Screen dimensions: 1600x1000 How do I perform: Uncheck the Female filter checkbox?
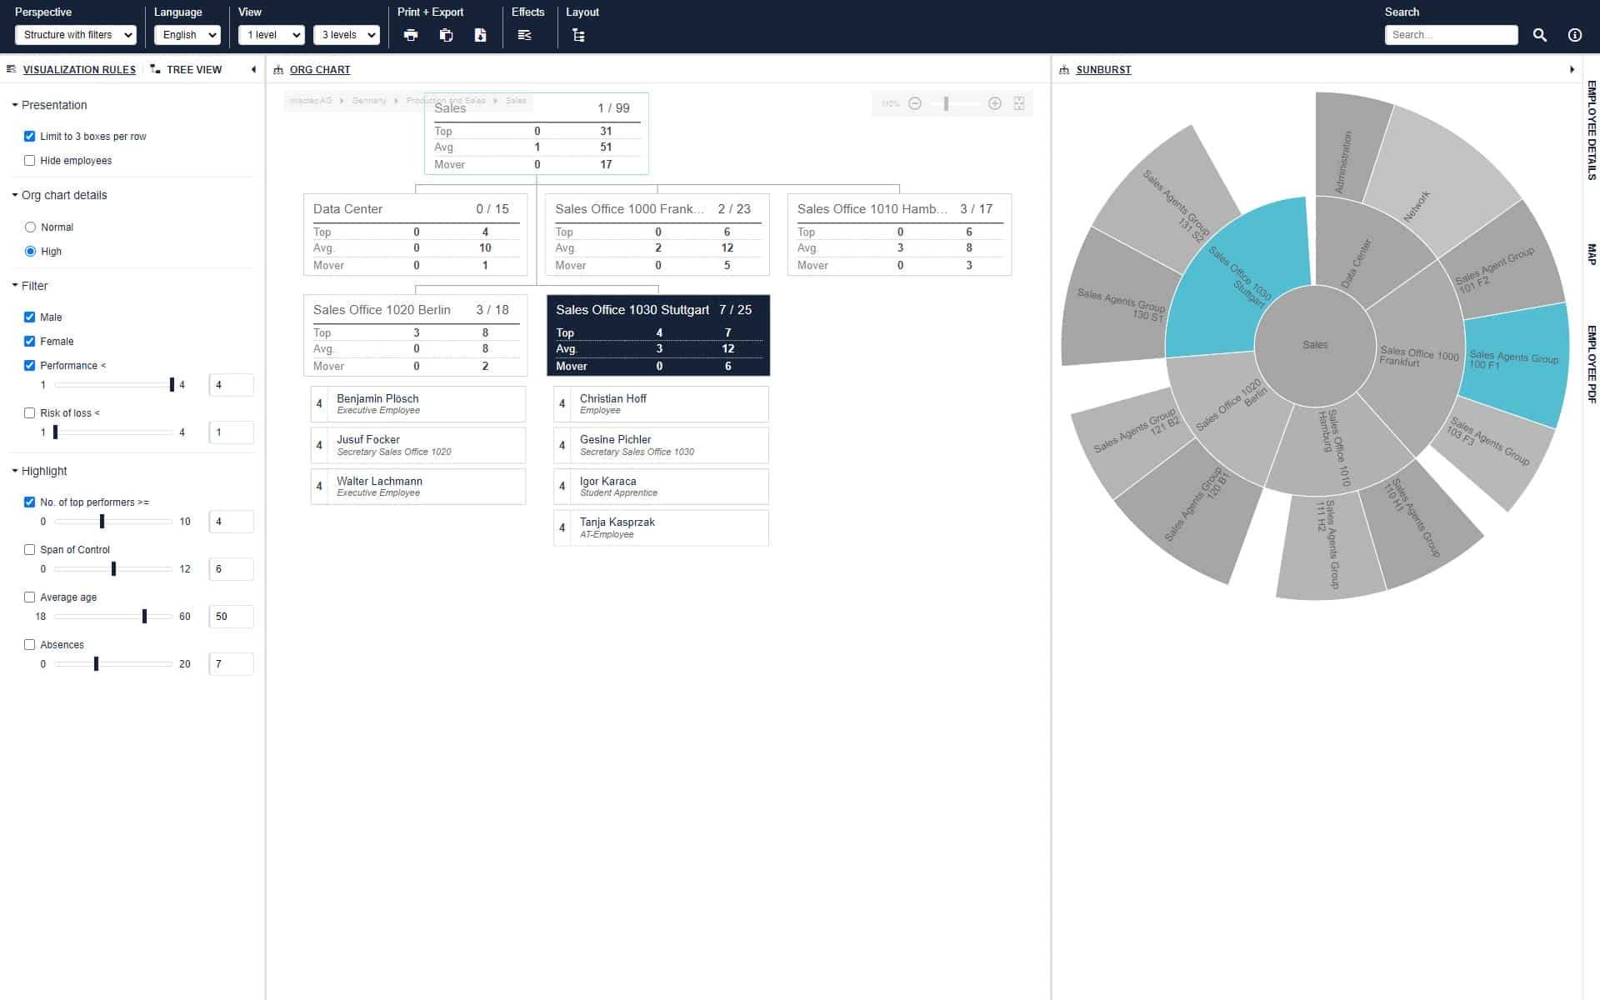coord(30,342)
